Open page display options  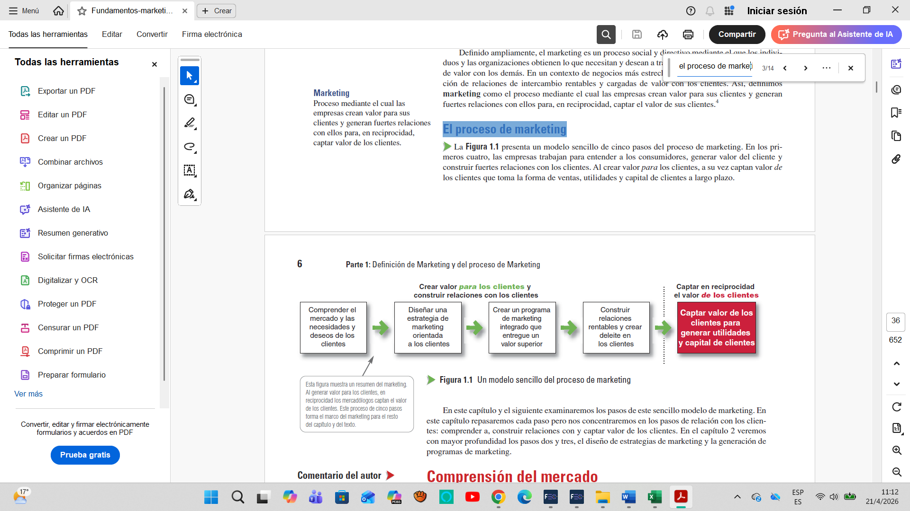[x=897, y=429]
